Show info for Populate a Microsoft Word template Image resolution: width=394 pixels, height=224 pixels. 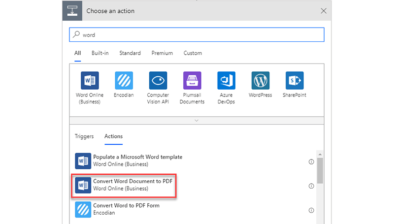coord(311,161)
